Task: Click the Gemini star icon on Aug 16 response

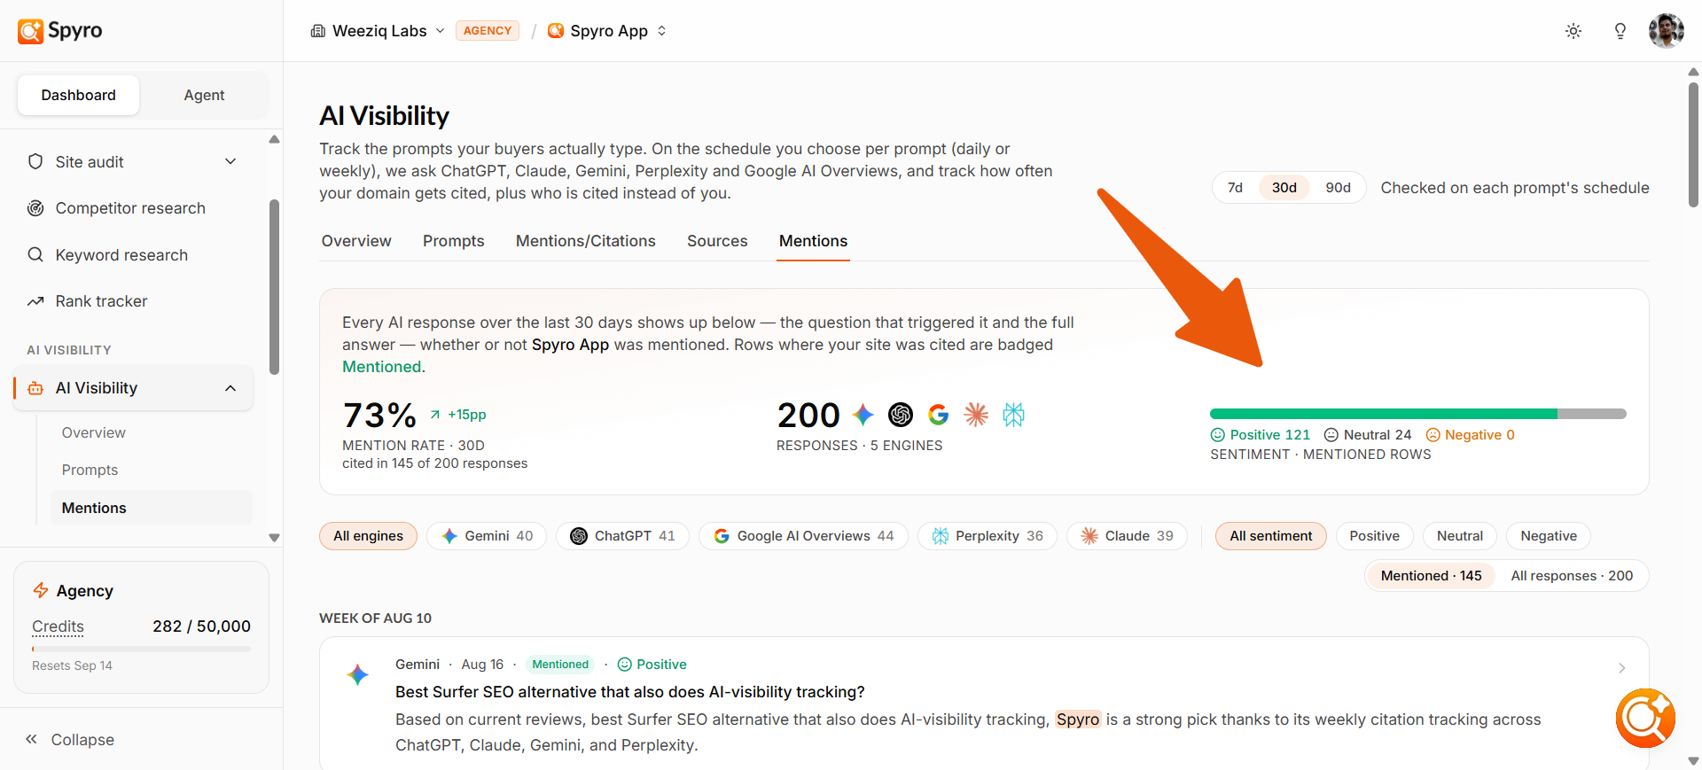Action: click(x=358, y=674)
